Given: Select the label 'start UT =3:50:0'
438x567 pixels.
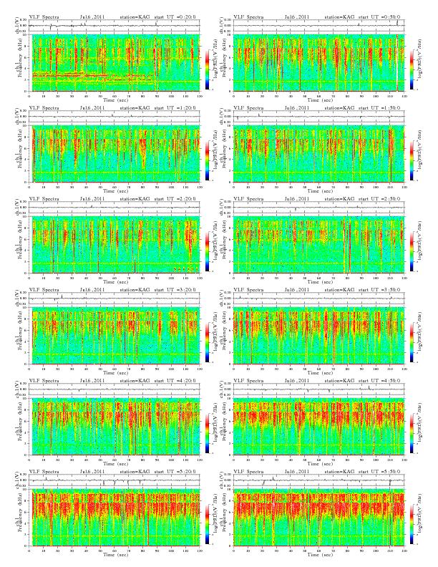Looking at the screenshot, I should pyautogui.click(x=380, y=290).
